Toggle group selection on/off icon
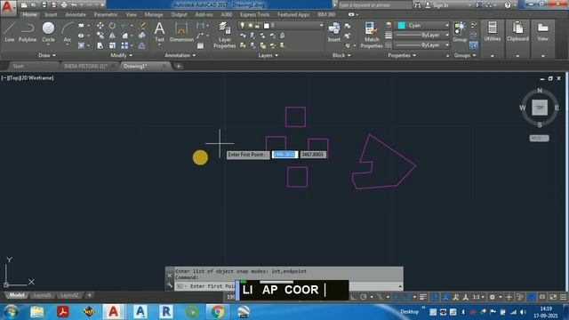Viewport: 569px width, 320px height. (x=473, y=45)
